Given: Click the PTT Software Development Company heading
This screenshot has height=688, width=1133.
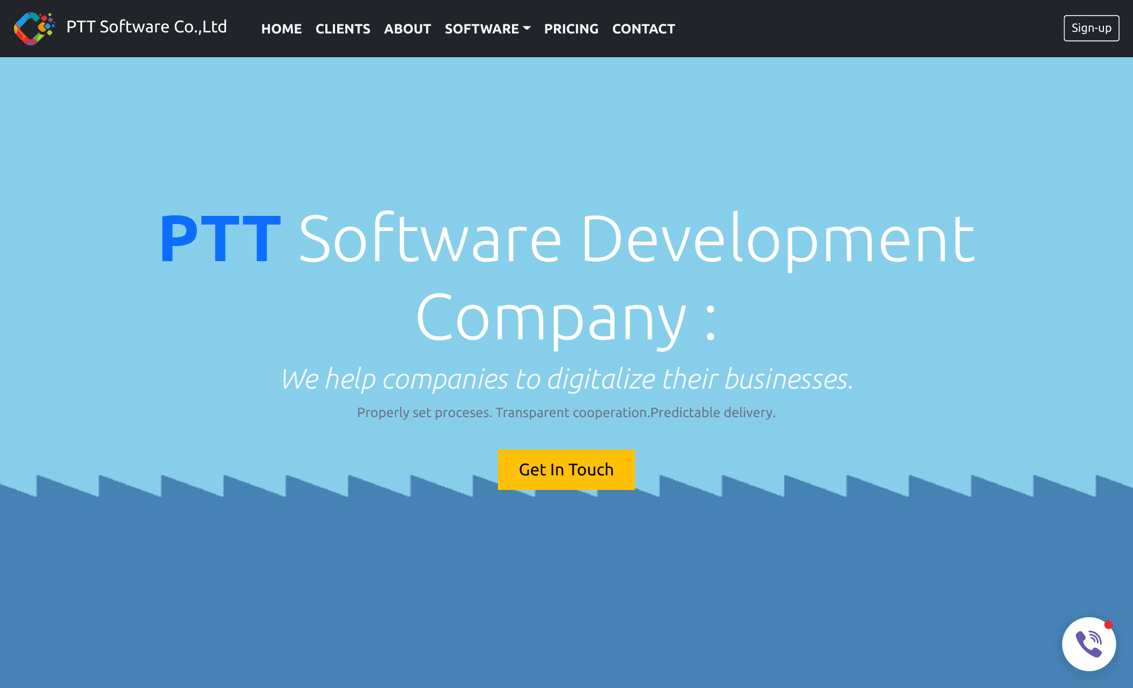Looking at the screenshot, I should tap(566, 278).
